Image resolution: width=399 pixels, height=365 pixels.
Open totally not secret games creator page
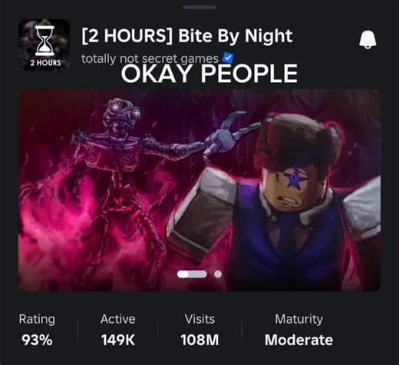point(150,58)
